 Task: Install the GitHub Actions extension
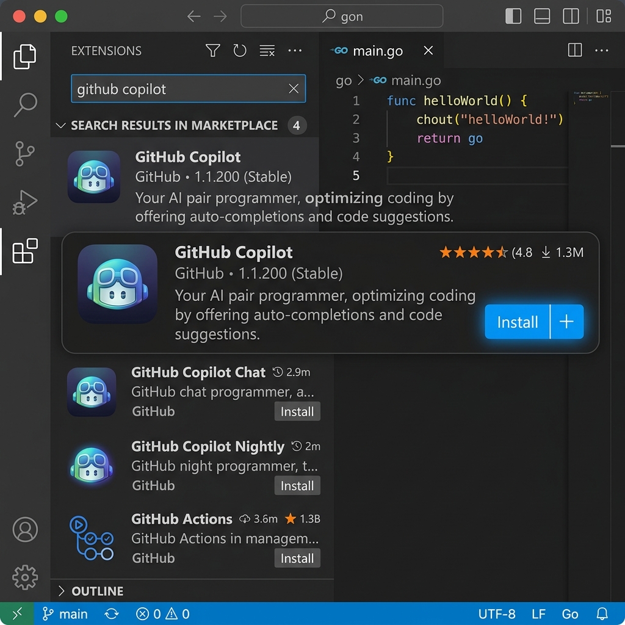pos(297,558)
